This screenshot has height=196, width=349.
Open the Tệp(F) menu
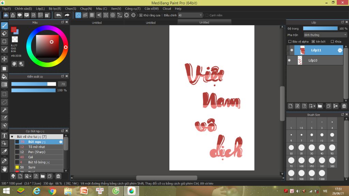(6, 9)
